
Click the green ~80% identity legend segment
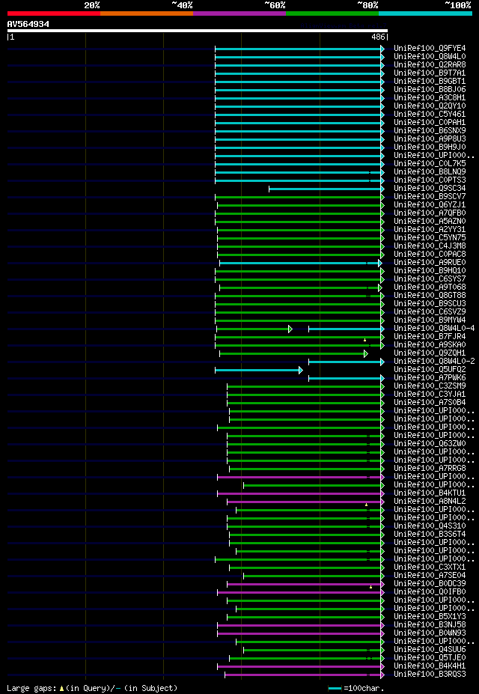point(332,13)
